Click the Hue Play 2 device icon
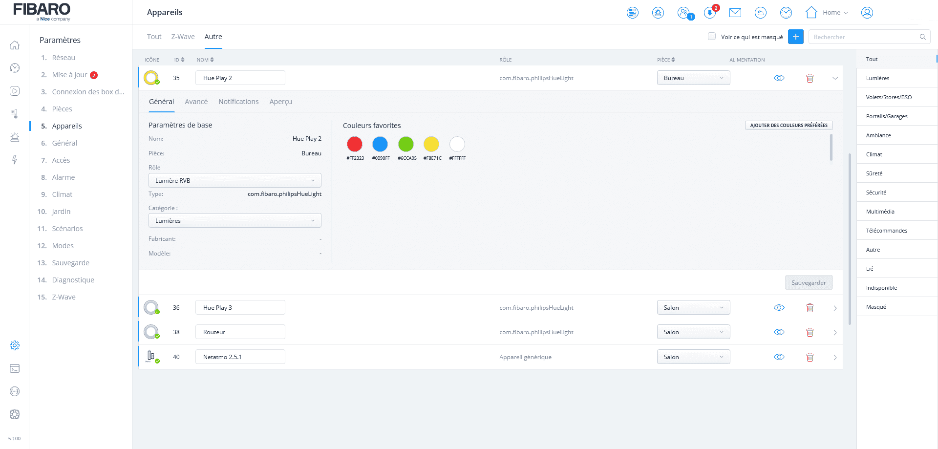 151,78
